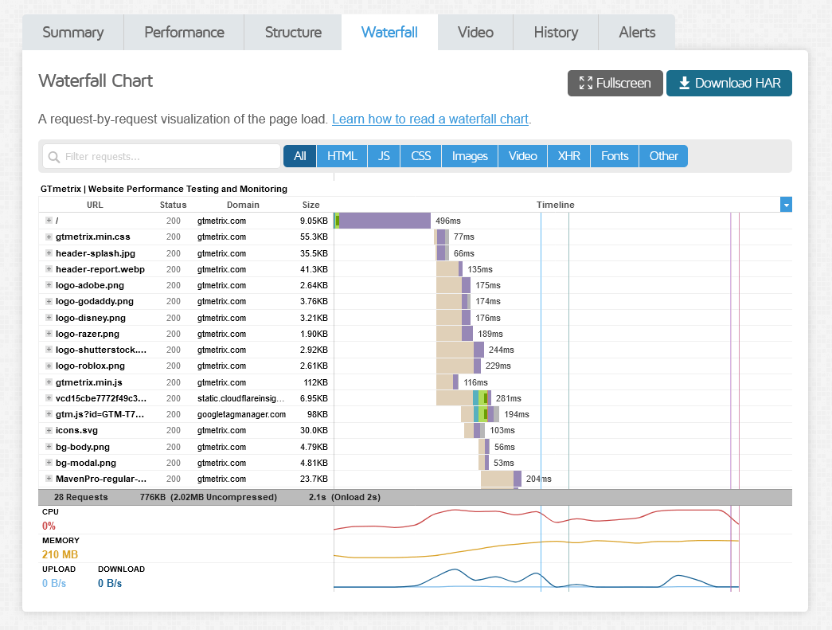Expand the header-splash.jpg request details
The image size is (832, 630).
[49, 253]
